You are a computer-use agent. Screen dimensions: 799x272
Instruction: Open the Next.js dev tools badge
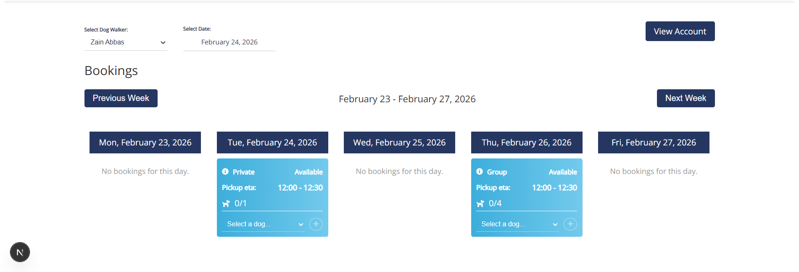[x=20, y=252]
